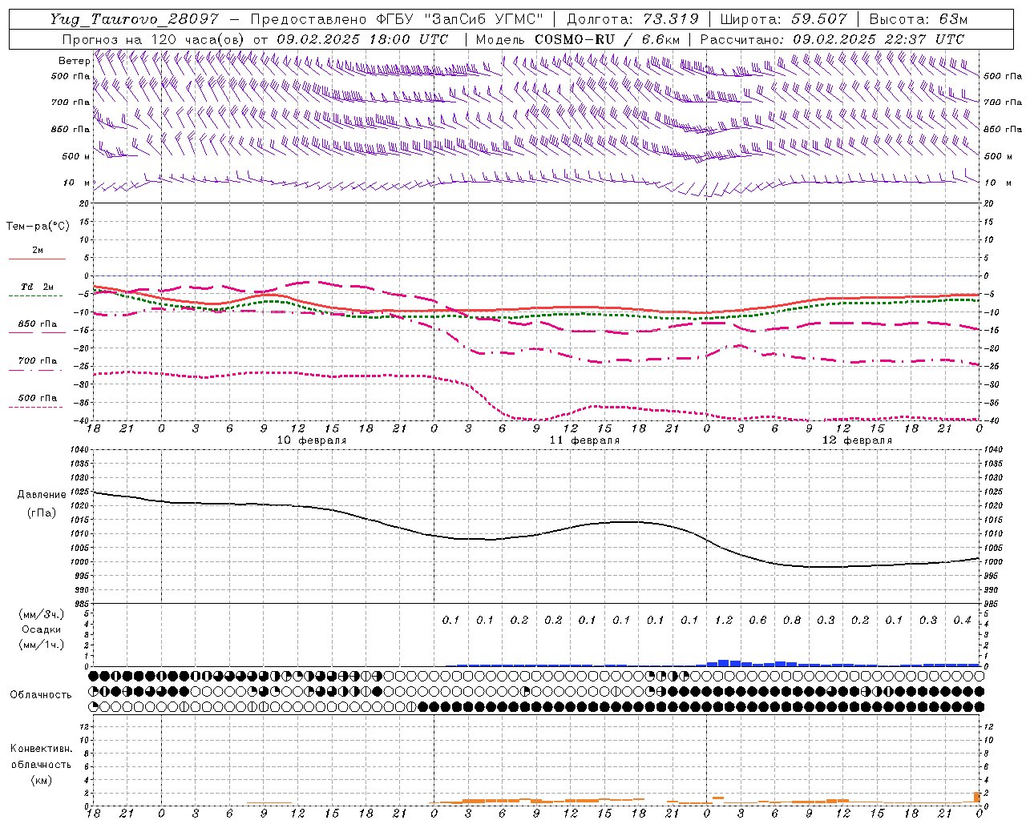The height and width of the screenshot is (820, 1026).
Task: Click the 0.8 precipitation value
Action: [x=792, y=620]
